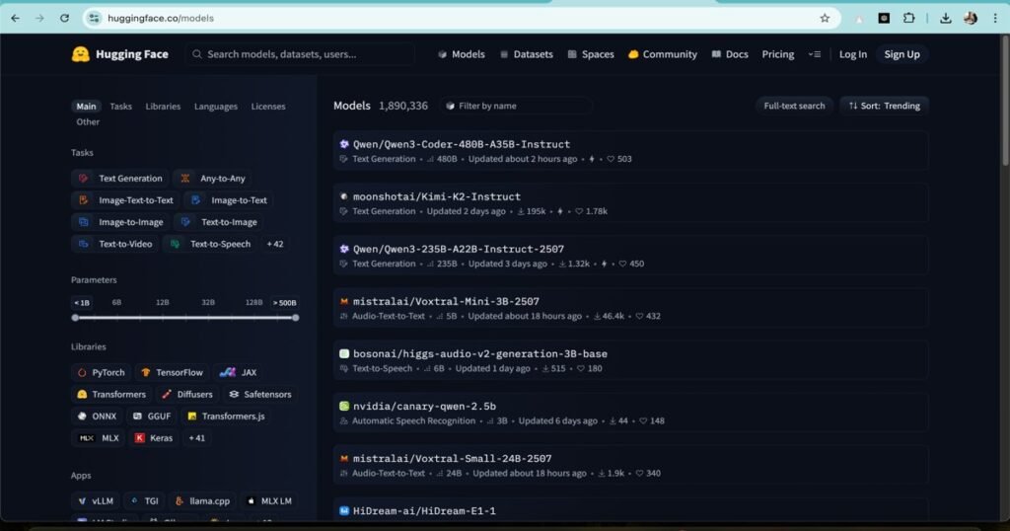
Task: Click the Hugging Face logo icon
Action: tap(81, 54)
